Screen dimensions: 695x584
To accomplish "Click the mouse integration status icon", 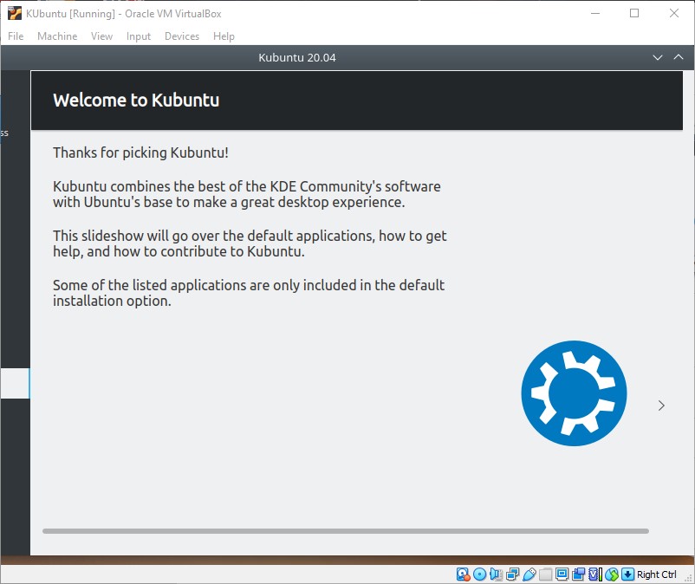I will point(612,574).
